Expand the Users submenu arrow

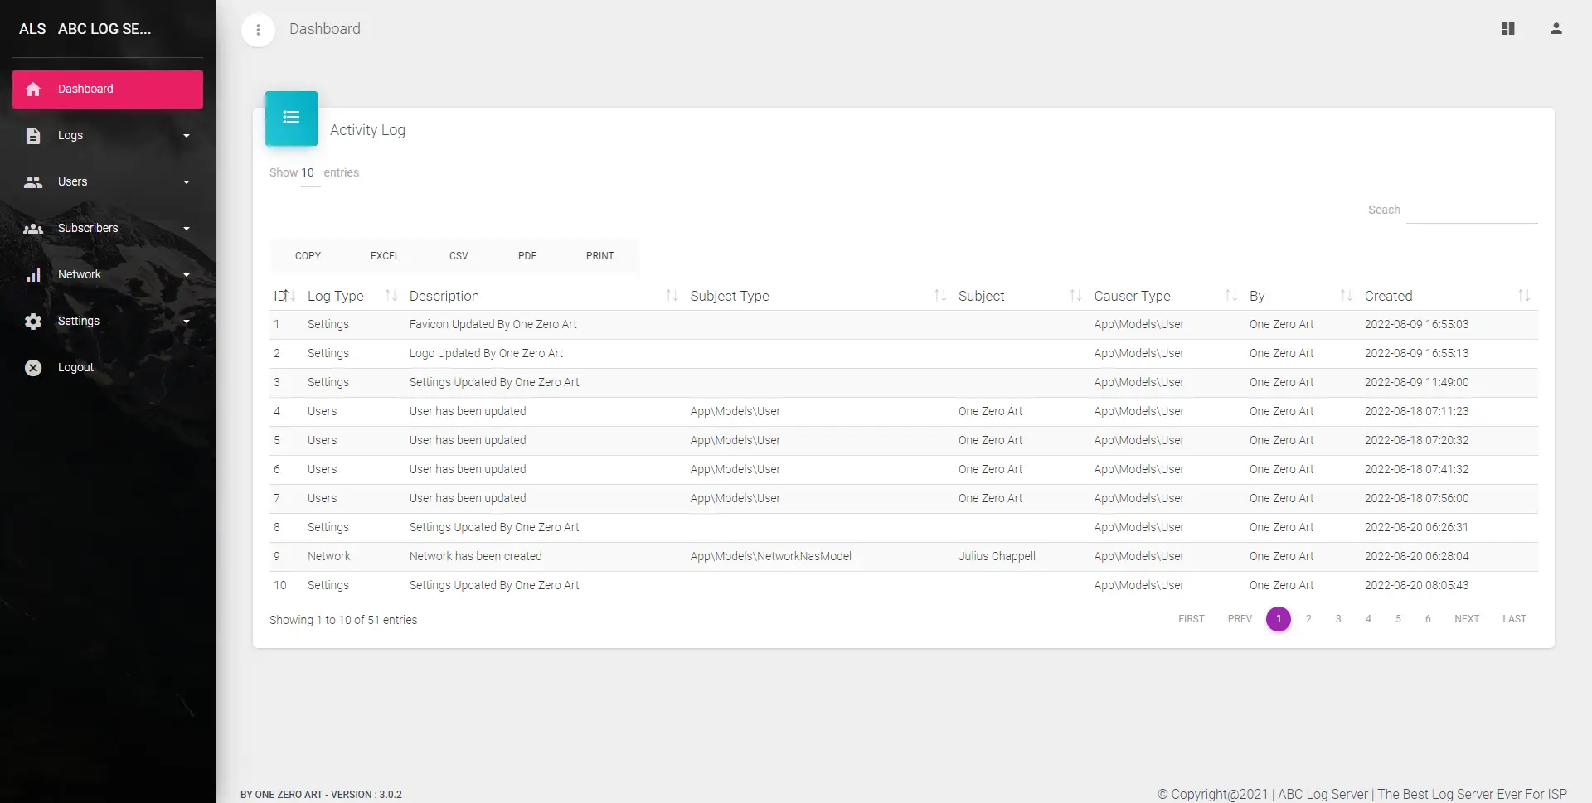(187, 182)
